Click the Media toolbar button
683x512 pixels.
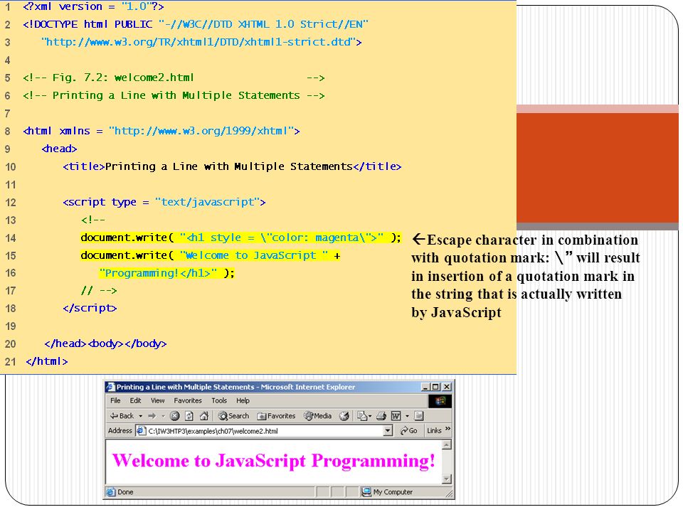pyautogui.click(x=318, y=416)
